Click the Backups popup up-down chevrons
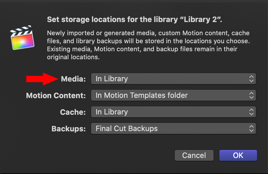Viewport: 268px width, 174px height. [x=251, y=128]
